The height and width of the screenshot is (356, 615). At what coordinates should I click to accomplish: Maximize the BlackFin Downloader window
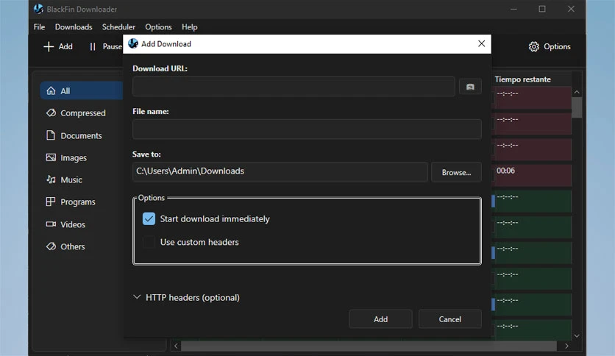coord(542,9)
